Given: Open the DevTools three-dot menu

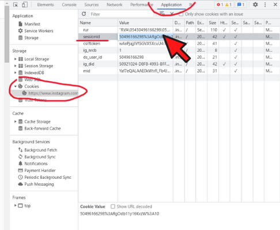Looking at the screenshot, I should [x=265, y=5].
